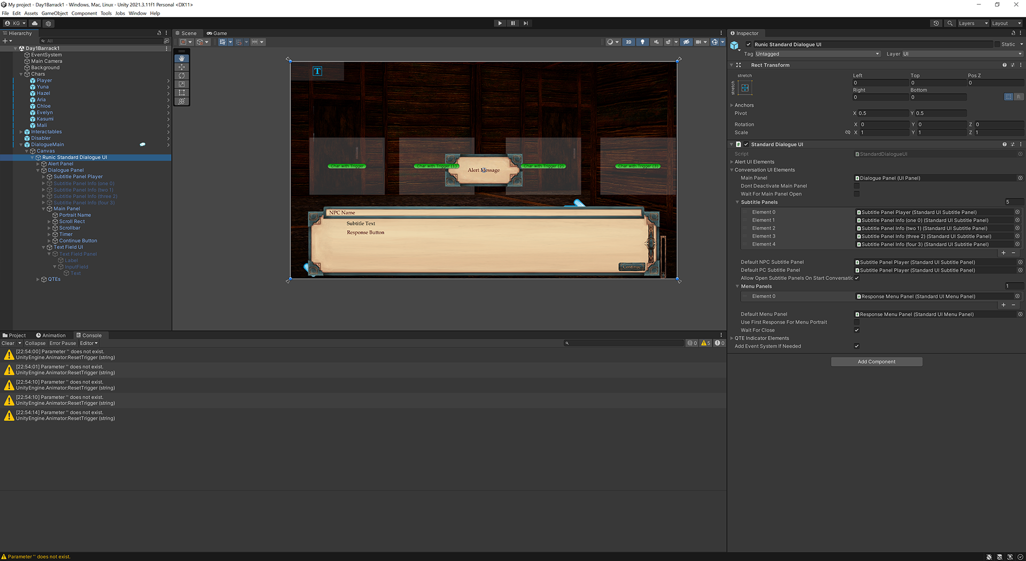This screenshot has width=1026, height=561.
Task: Open the GameObject menu
Action: pyautogui.click(x=55, y=13)
